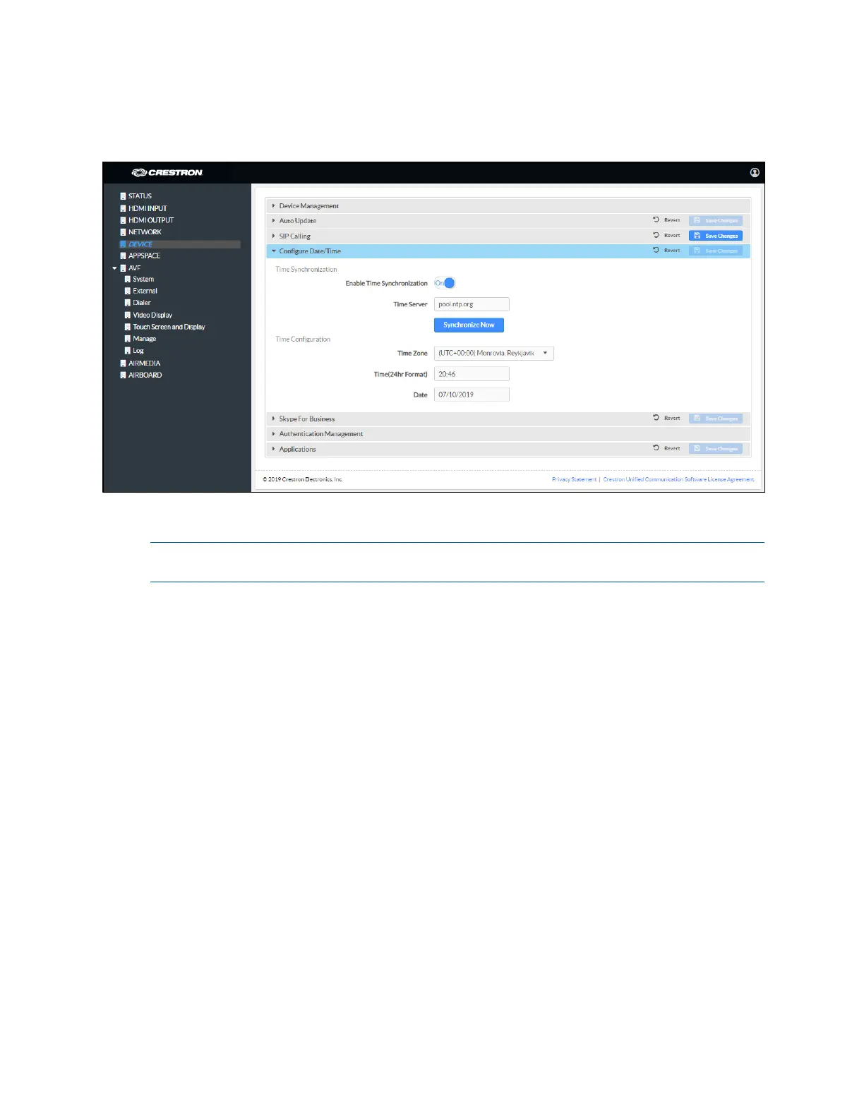Image resolution: width=864 pixels, height=1118 pixels.
Task: Expand the Device Management section
Action: tap(508, 206)
